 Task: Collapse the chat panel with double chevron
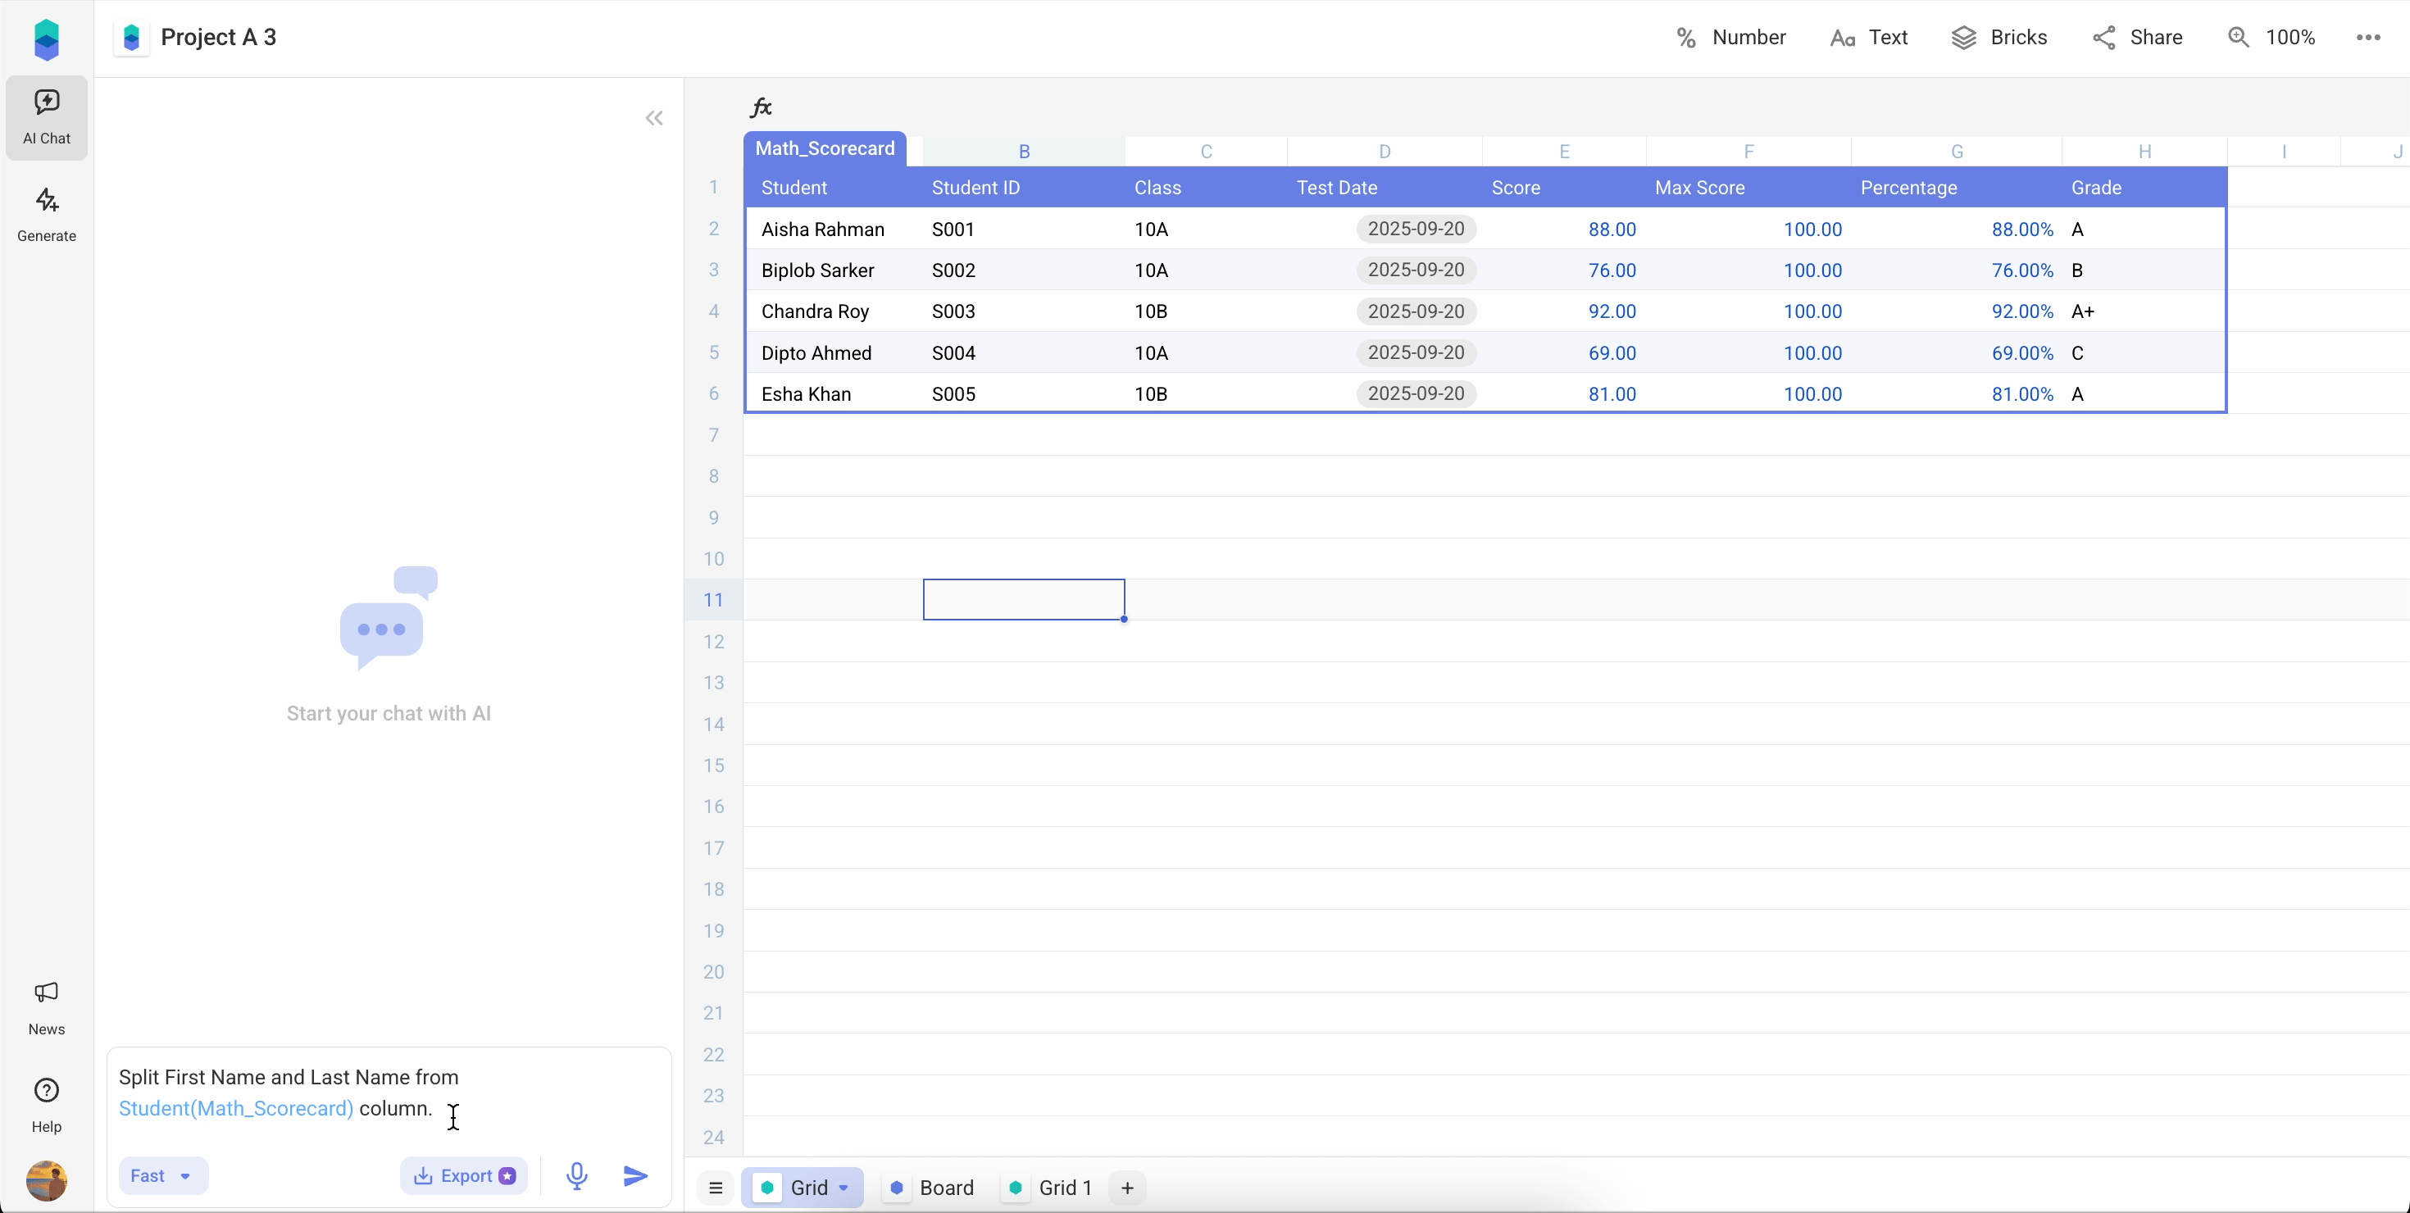pos(654,118)
